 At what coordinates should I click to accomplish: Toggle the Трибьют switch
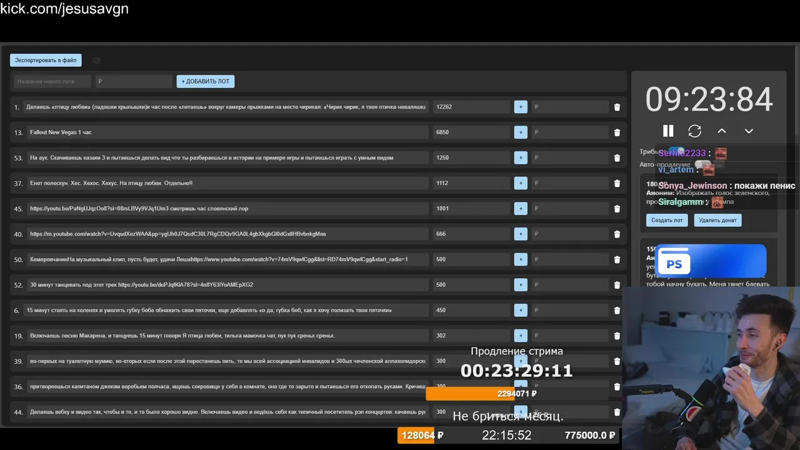[x=676, y=151]
